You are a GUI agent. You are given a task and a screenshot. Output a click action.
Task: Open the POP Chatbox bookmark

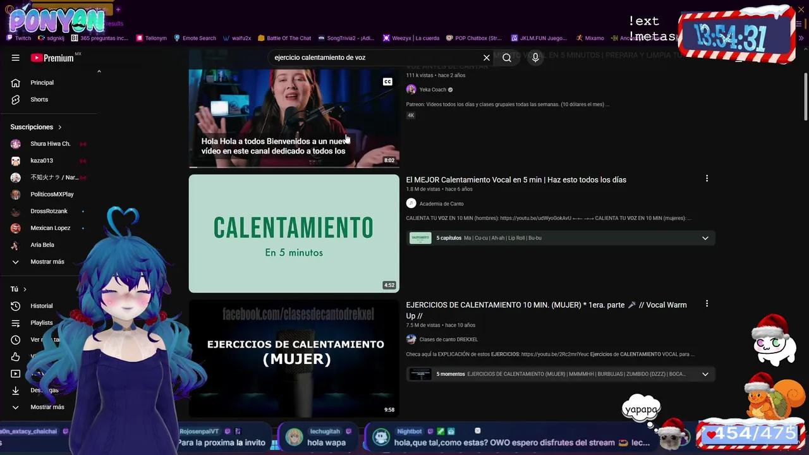pos(474,38)
